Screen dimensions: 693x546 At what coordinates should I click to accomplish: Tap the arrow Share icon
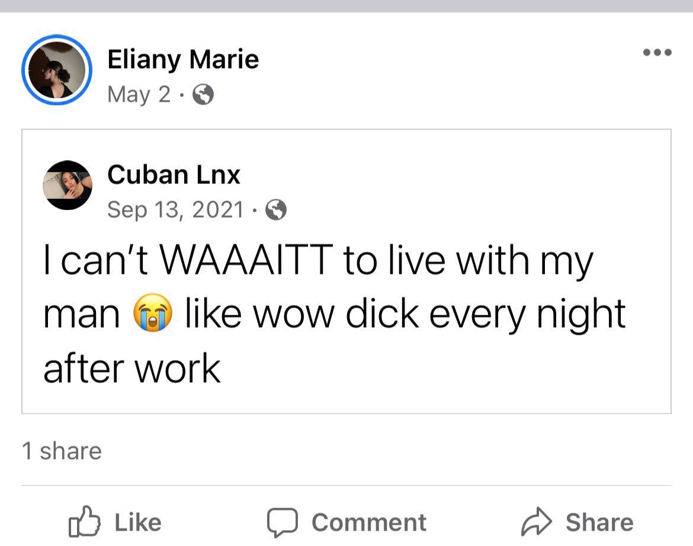tap(536, 522)
